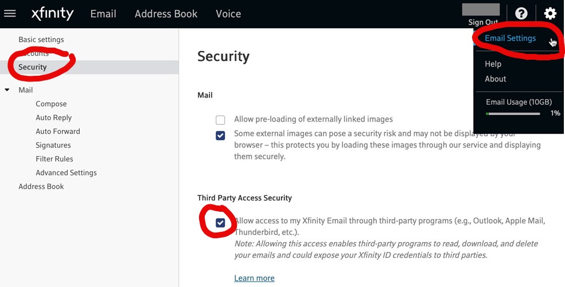The width and height of the screenshot is (565, 287).
Task: Select Email Settings in dropdown menu
Action: [x=511, y=38]
